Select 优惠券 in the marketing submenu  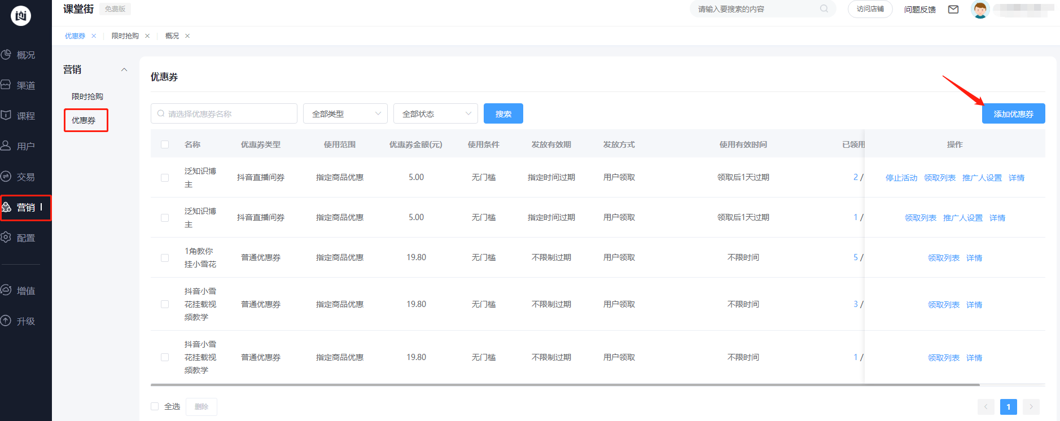(x=84, y=120)
